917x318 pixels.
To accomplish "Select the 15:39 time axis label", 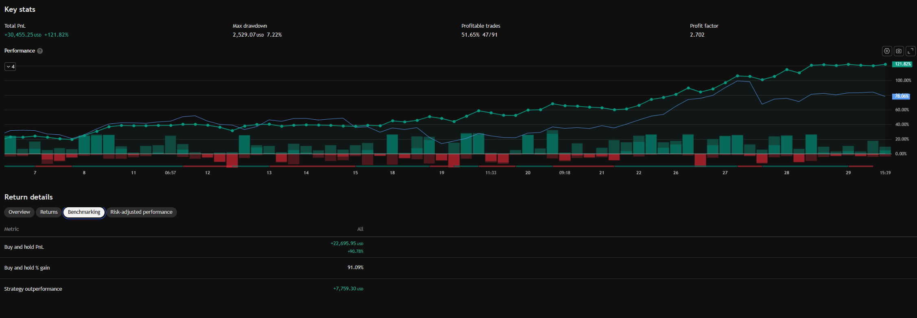I will tap(885, 173).
